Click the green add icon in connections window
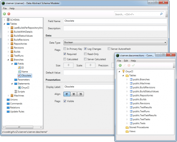The width and height of the screenshot is (177, 142). (120, 65)
